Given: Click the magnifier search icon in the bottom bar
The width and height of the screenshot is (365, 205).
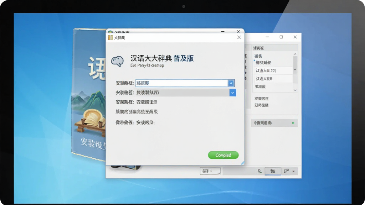Looking at the screenshot, I should point(259,171).
